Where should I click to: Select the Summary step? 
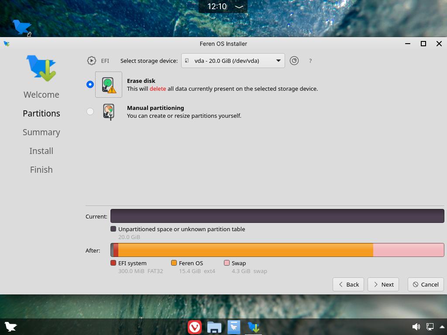pyautogui.click(x=41, y=132)
